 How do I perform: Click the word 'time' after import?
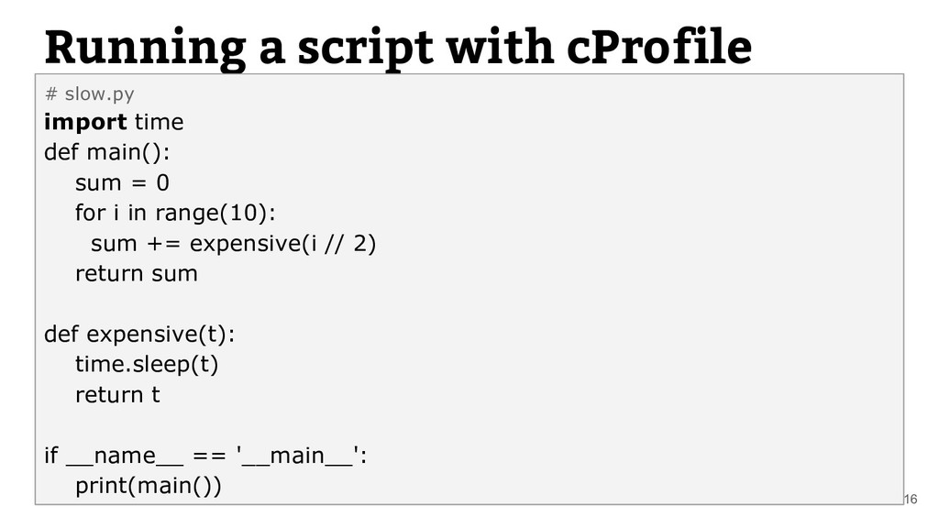click(x=160, y=122)
